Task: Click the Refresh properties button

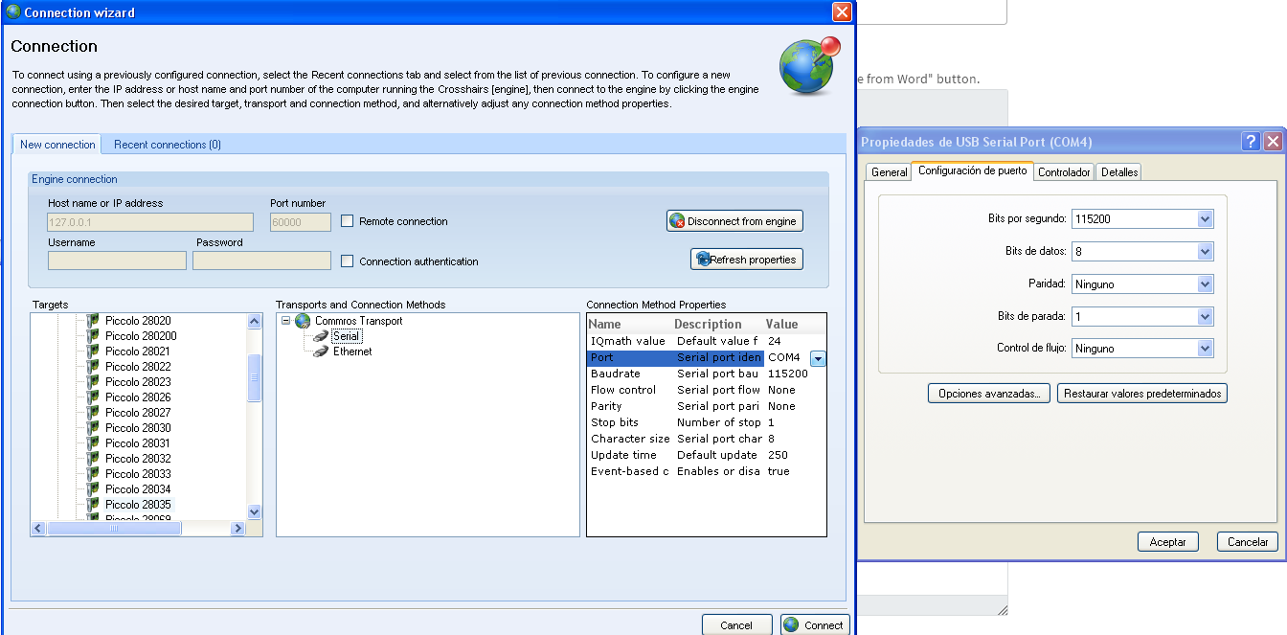Action: (x=746, y=260)
